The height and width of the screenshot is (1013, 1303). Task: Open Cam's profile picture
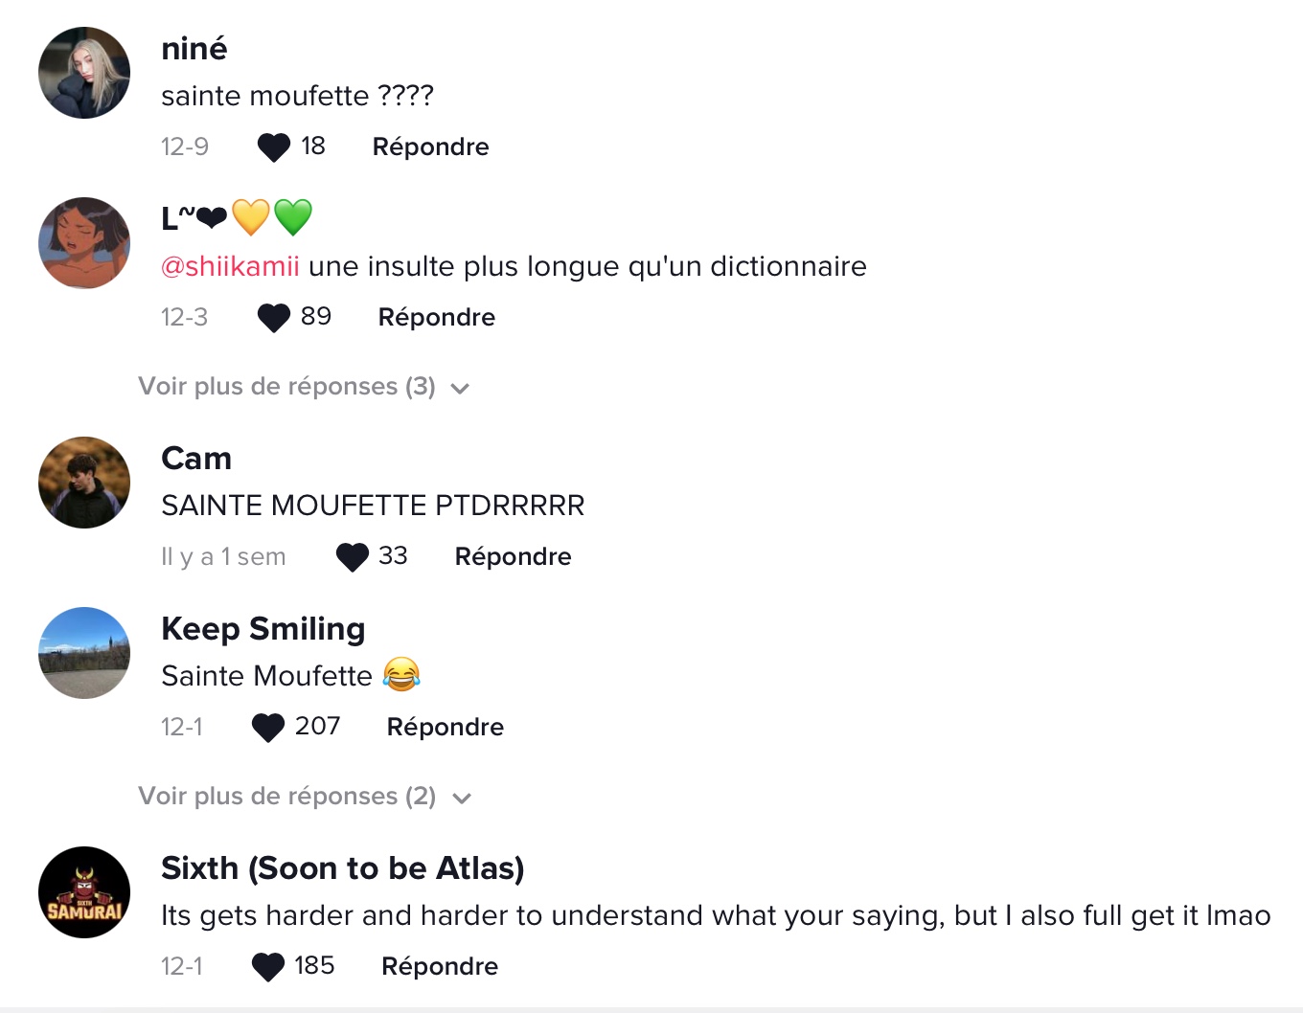coord(84,483)
